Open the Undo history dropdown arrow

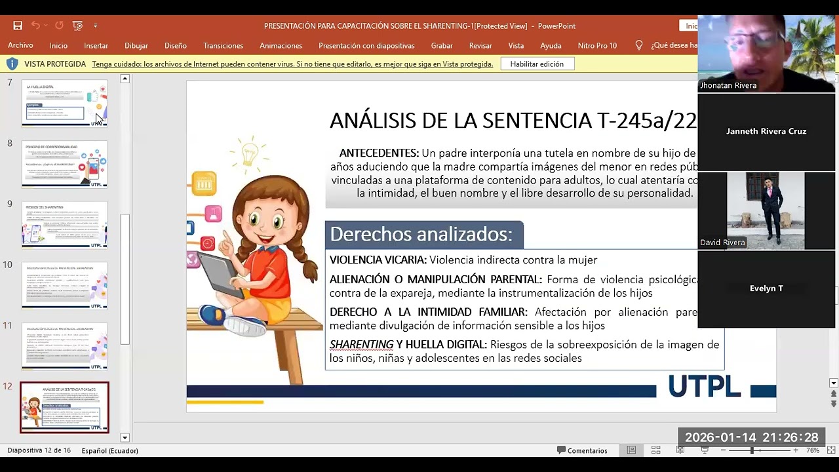pos(45,26)
